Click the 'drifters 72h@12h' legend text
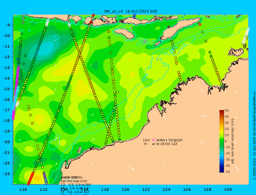This screenshot has height=195, width=256. coord(169,140)
